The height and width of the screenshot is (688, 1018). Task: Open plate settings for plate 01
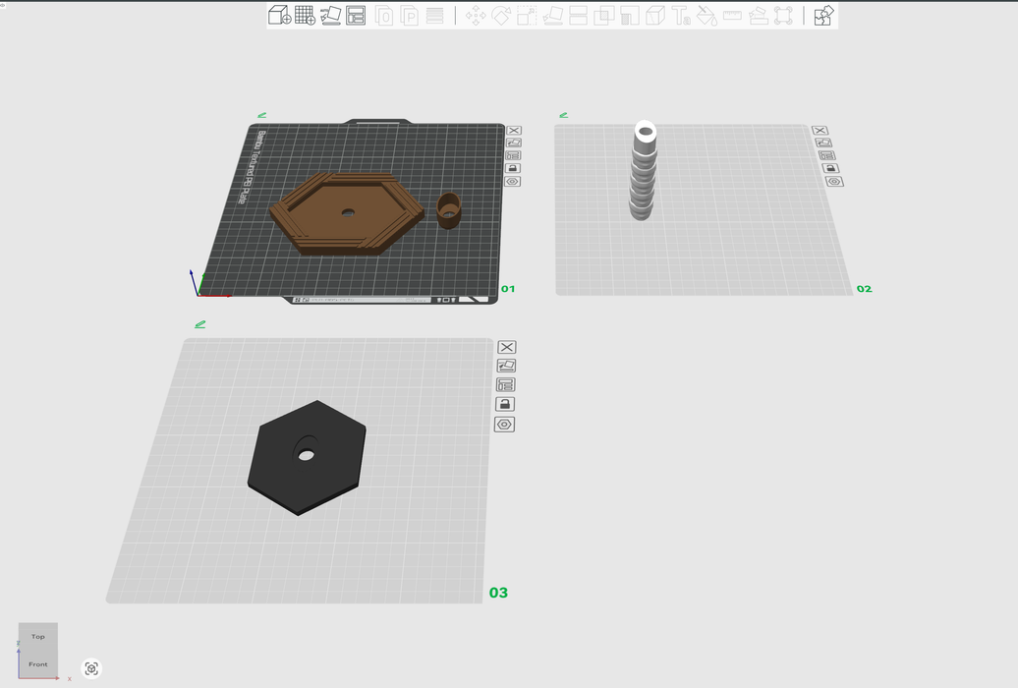(513, 182)
